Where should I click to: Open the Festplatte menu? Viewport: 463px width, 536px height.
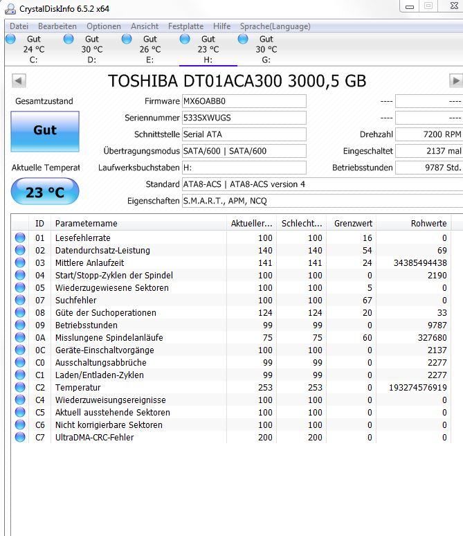(185, 26)
